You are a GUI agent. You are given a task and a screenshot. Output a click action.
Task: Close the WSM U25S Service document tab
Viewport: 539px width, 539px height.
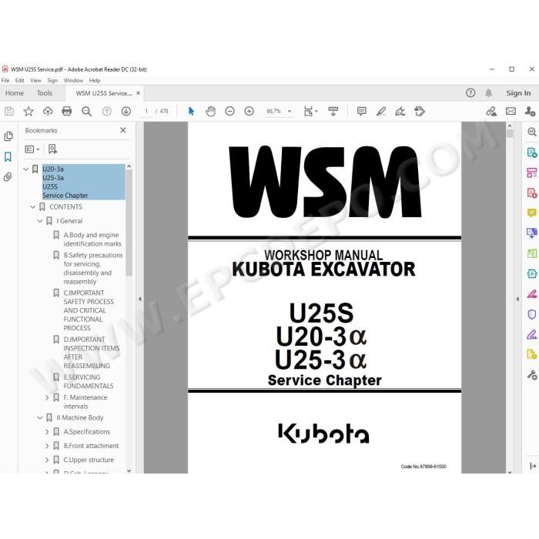(x=138, y=93)
